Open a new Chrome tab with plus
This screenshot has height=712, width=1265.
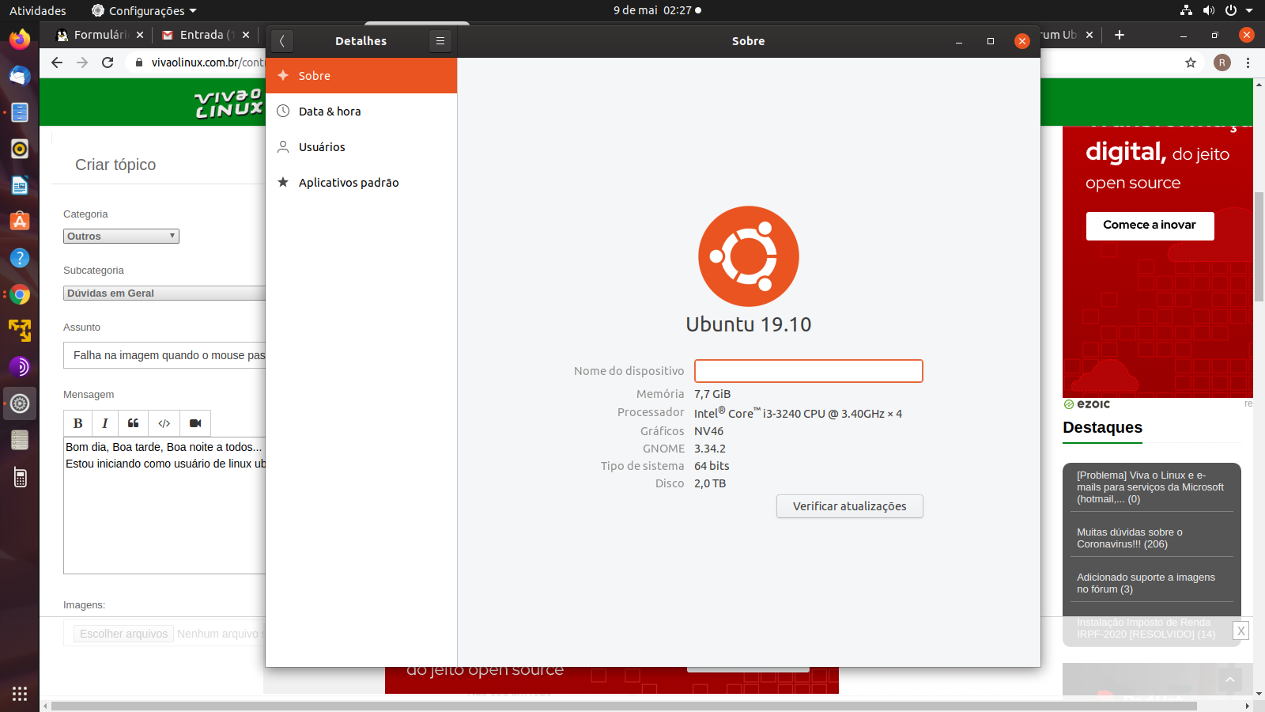(1120, 35)
